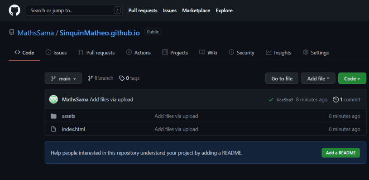Click the index.html file icon
369x180 pixels.
click(x=54, y=129)
